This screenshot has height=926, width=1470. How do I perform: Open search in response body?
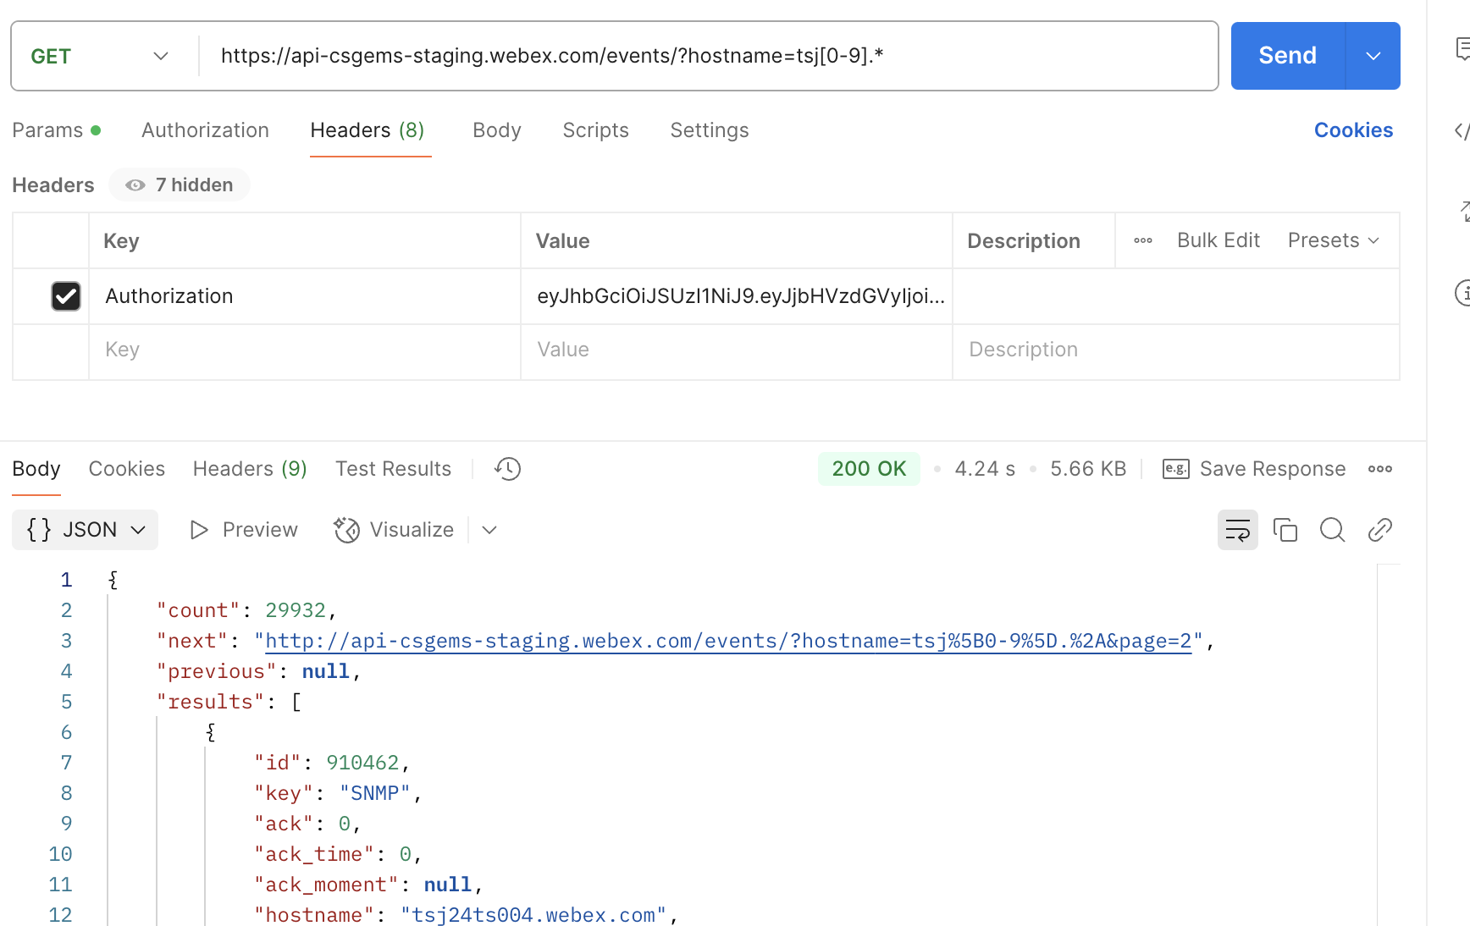click(1332, 530)
